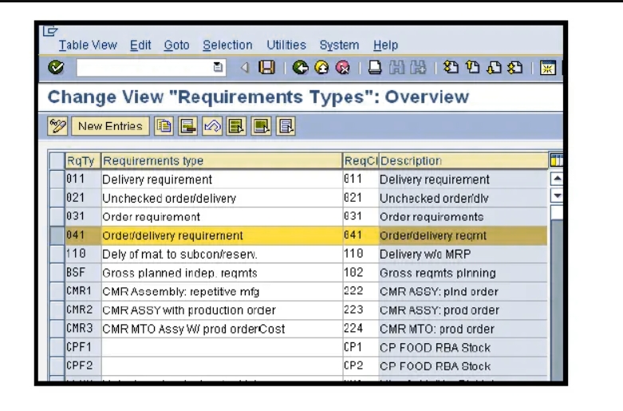This screenshot has width=623, height=411.
Task: Go to First Page icon
Action: pos(451,67)
